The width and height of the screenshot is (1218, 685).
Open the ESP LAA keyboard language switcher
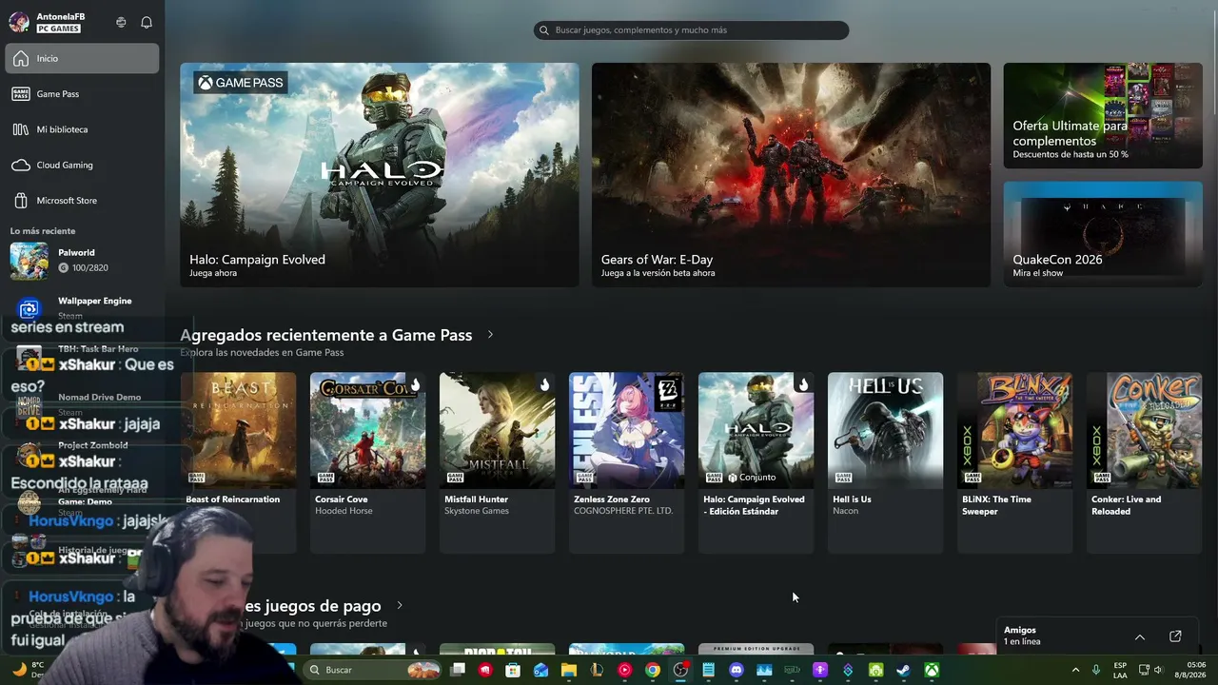pyautogui.click(x=1120, y=670)
